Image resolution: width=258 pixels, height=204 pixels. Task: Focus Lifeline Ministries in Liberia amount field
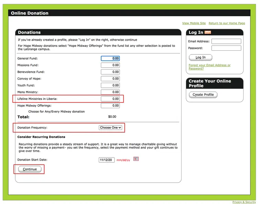[110, 99]
